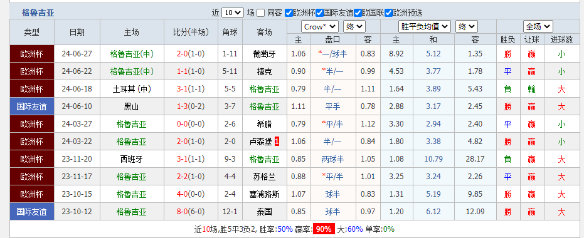This screenshot has width=584, height=238.
Task: Uncheck the 欧国联 filter checkbox
Action: [x=358, y=13]
